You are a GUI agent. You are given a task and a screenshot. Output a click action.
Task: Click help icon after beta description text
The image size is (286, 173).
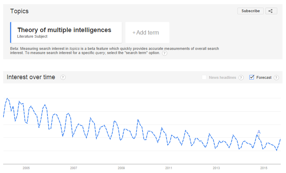pos(164,53)
